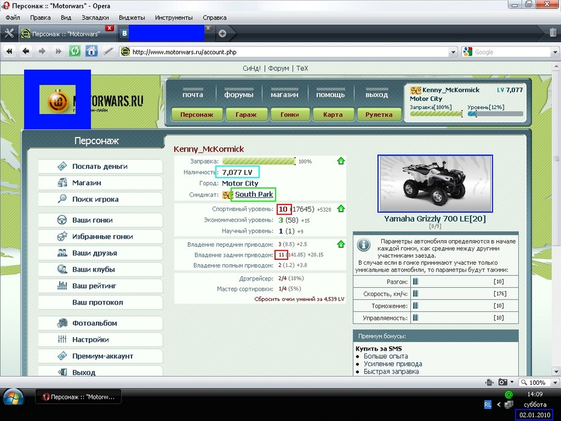Click the South Park syndicate emblem icon

pyautogui.click(x=227, y=195)
